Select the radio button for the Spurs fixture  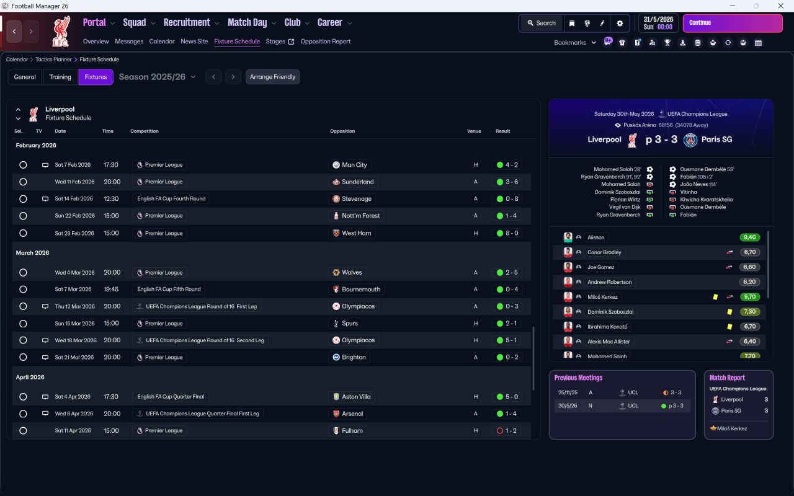[x=23, y=324]
